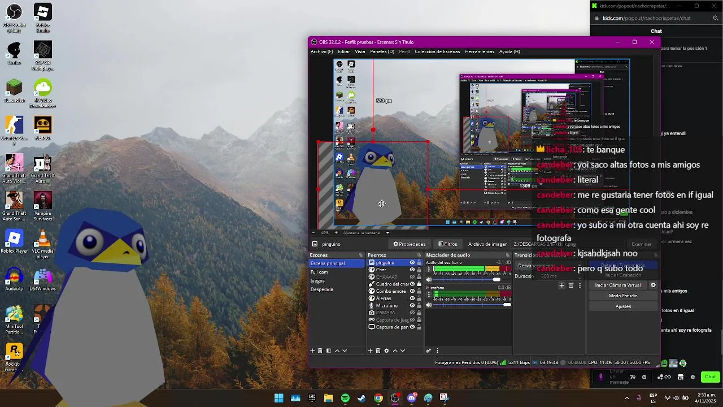
Task: Unlock the Cuadro del chat source
Action: [x=419, y=284]
